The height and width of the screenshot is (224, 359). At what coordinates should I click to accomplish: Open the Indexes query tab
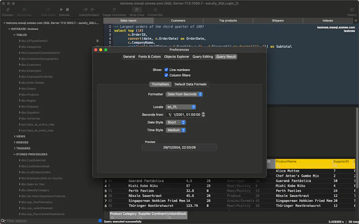(328, 21)
